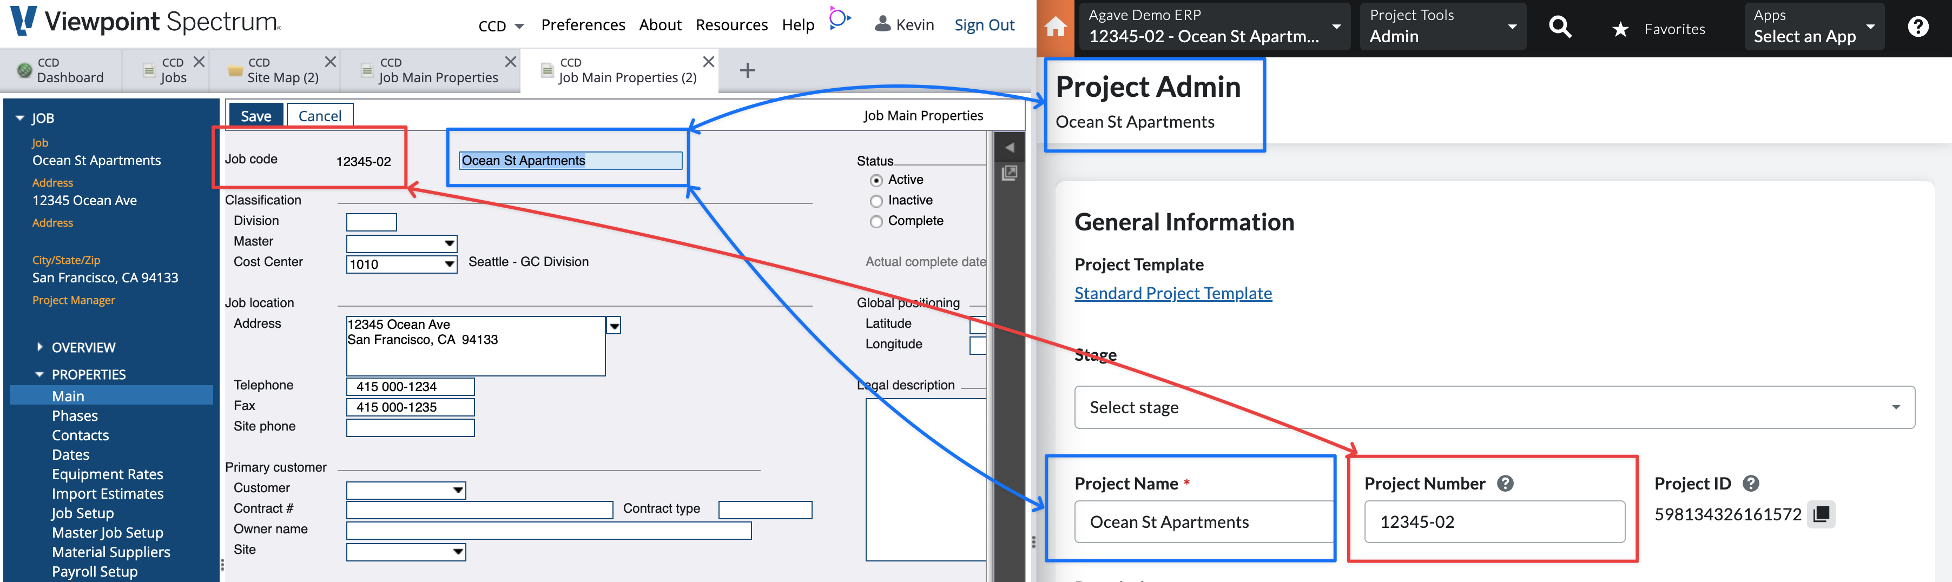Open the Apps Select an App dropdown

click(x=1813, y=26)
